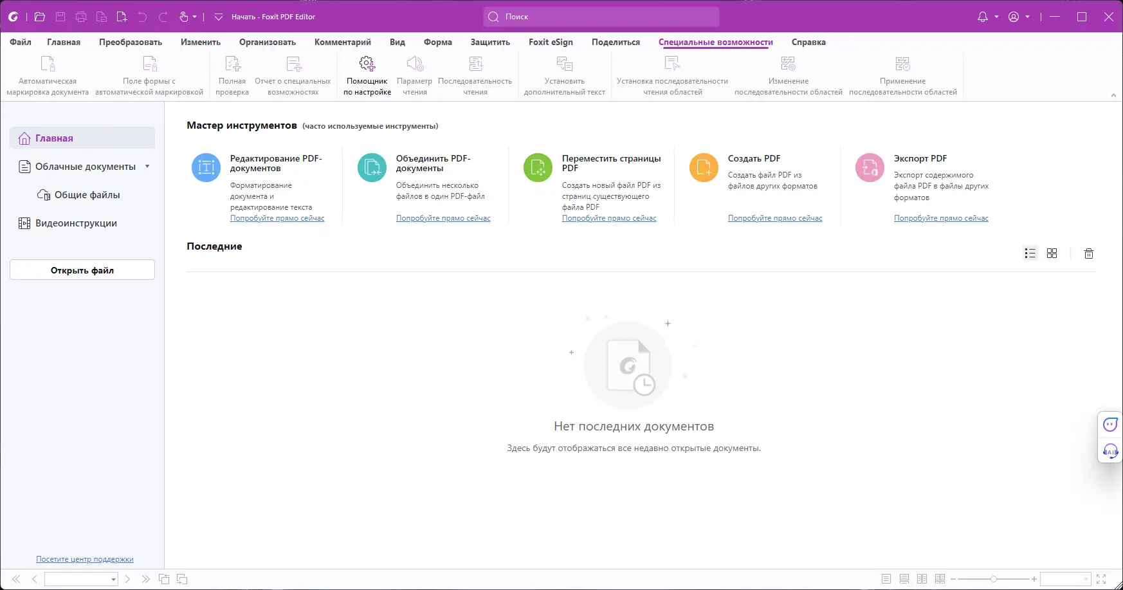Switch recent files to thumbnail grid view
Screen dimensions: 1123x590
click(x=1052, y=254)
